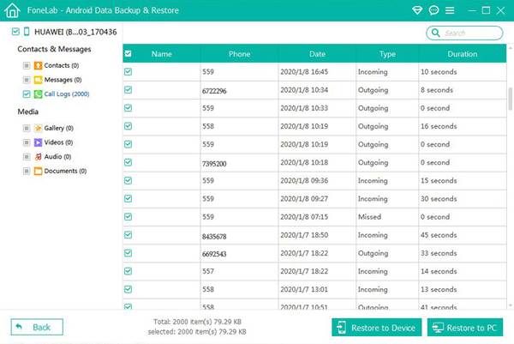514x344 pixels.
Task: Click the Videos play icon
Action: [38, 142]
